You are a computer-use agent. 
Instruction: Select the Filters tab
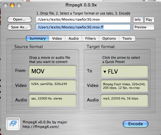coord(90,38)
